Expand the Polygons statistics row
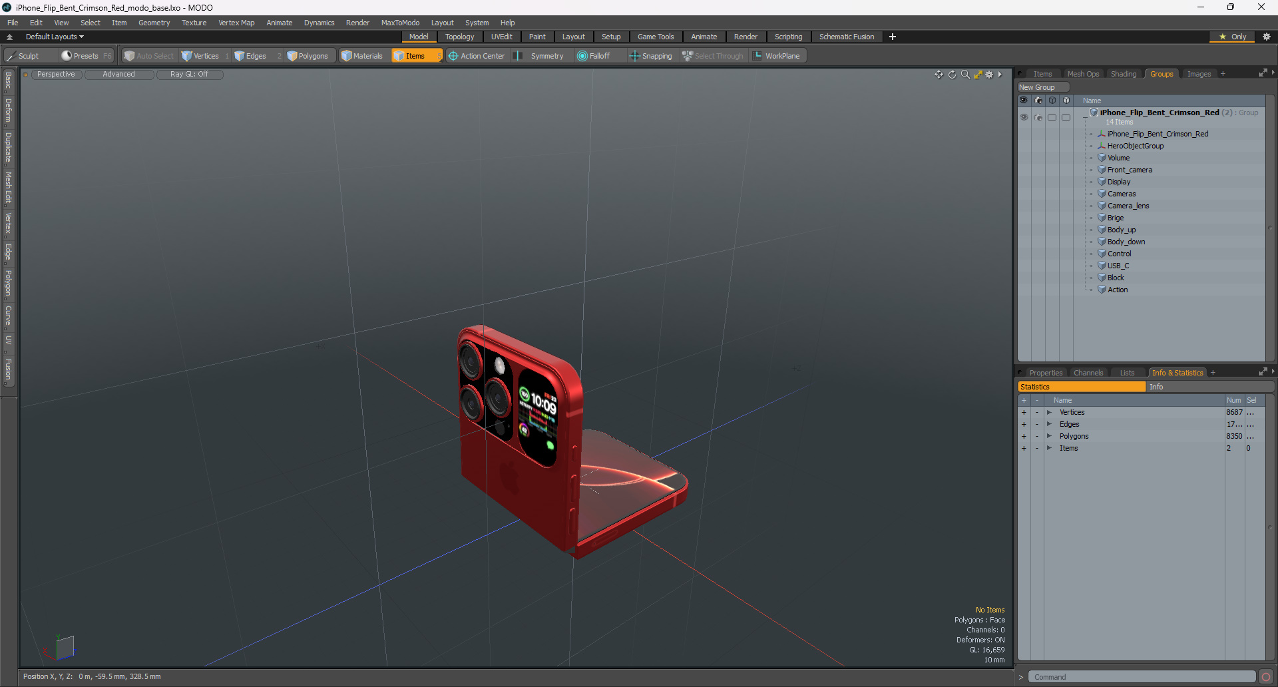 pos(1049,437)
